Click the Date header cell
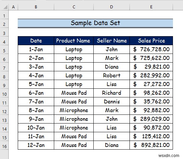The image size is (183, 159). 36,41
